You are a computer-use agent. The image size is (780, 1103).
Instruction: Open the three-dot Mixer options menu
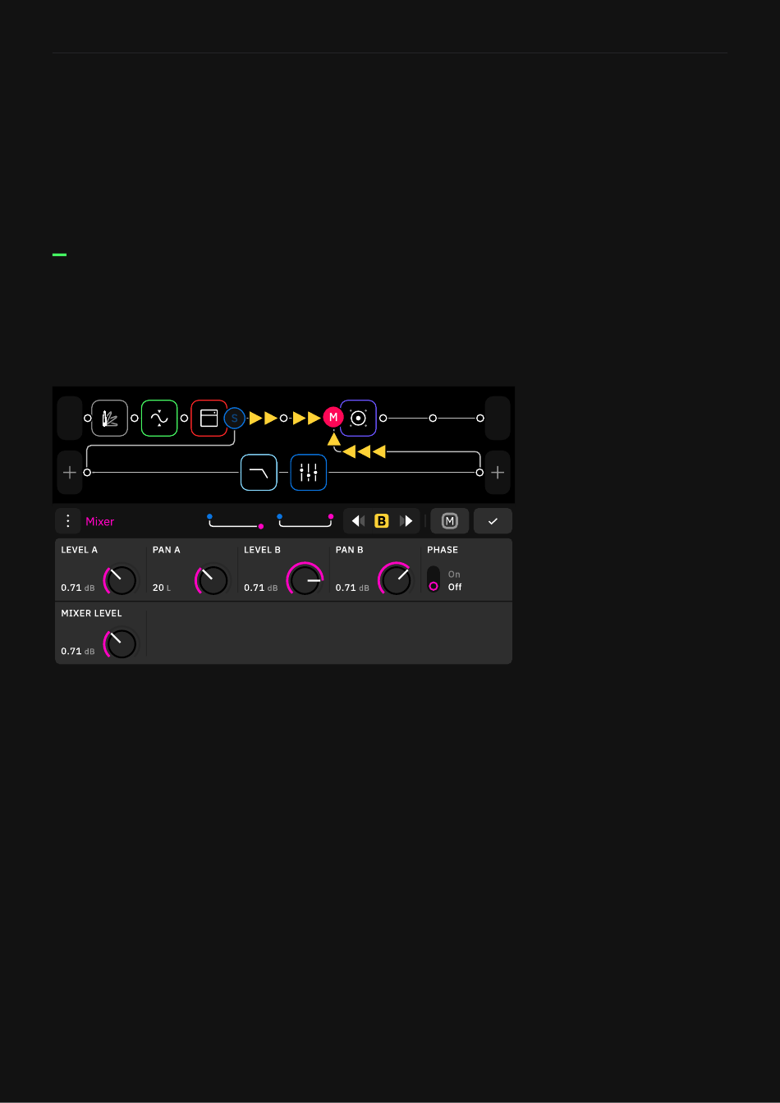[68, 521]
